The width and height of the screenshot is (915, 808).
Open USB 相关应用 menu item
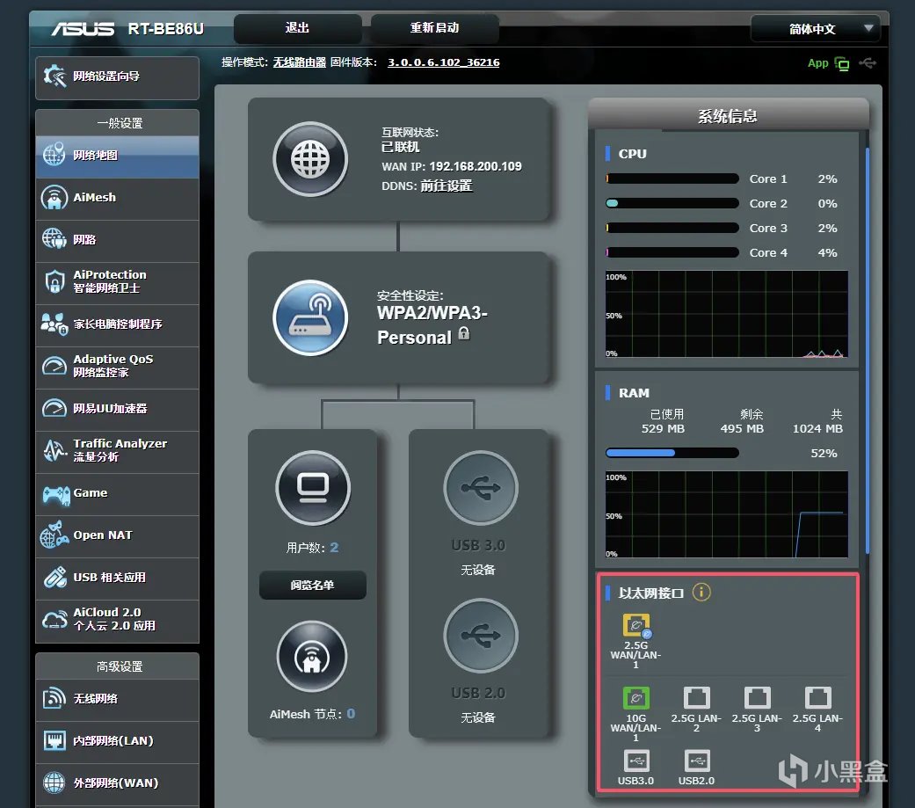[x=117, y=578]
